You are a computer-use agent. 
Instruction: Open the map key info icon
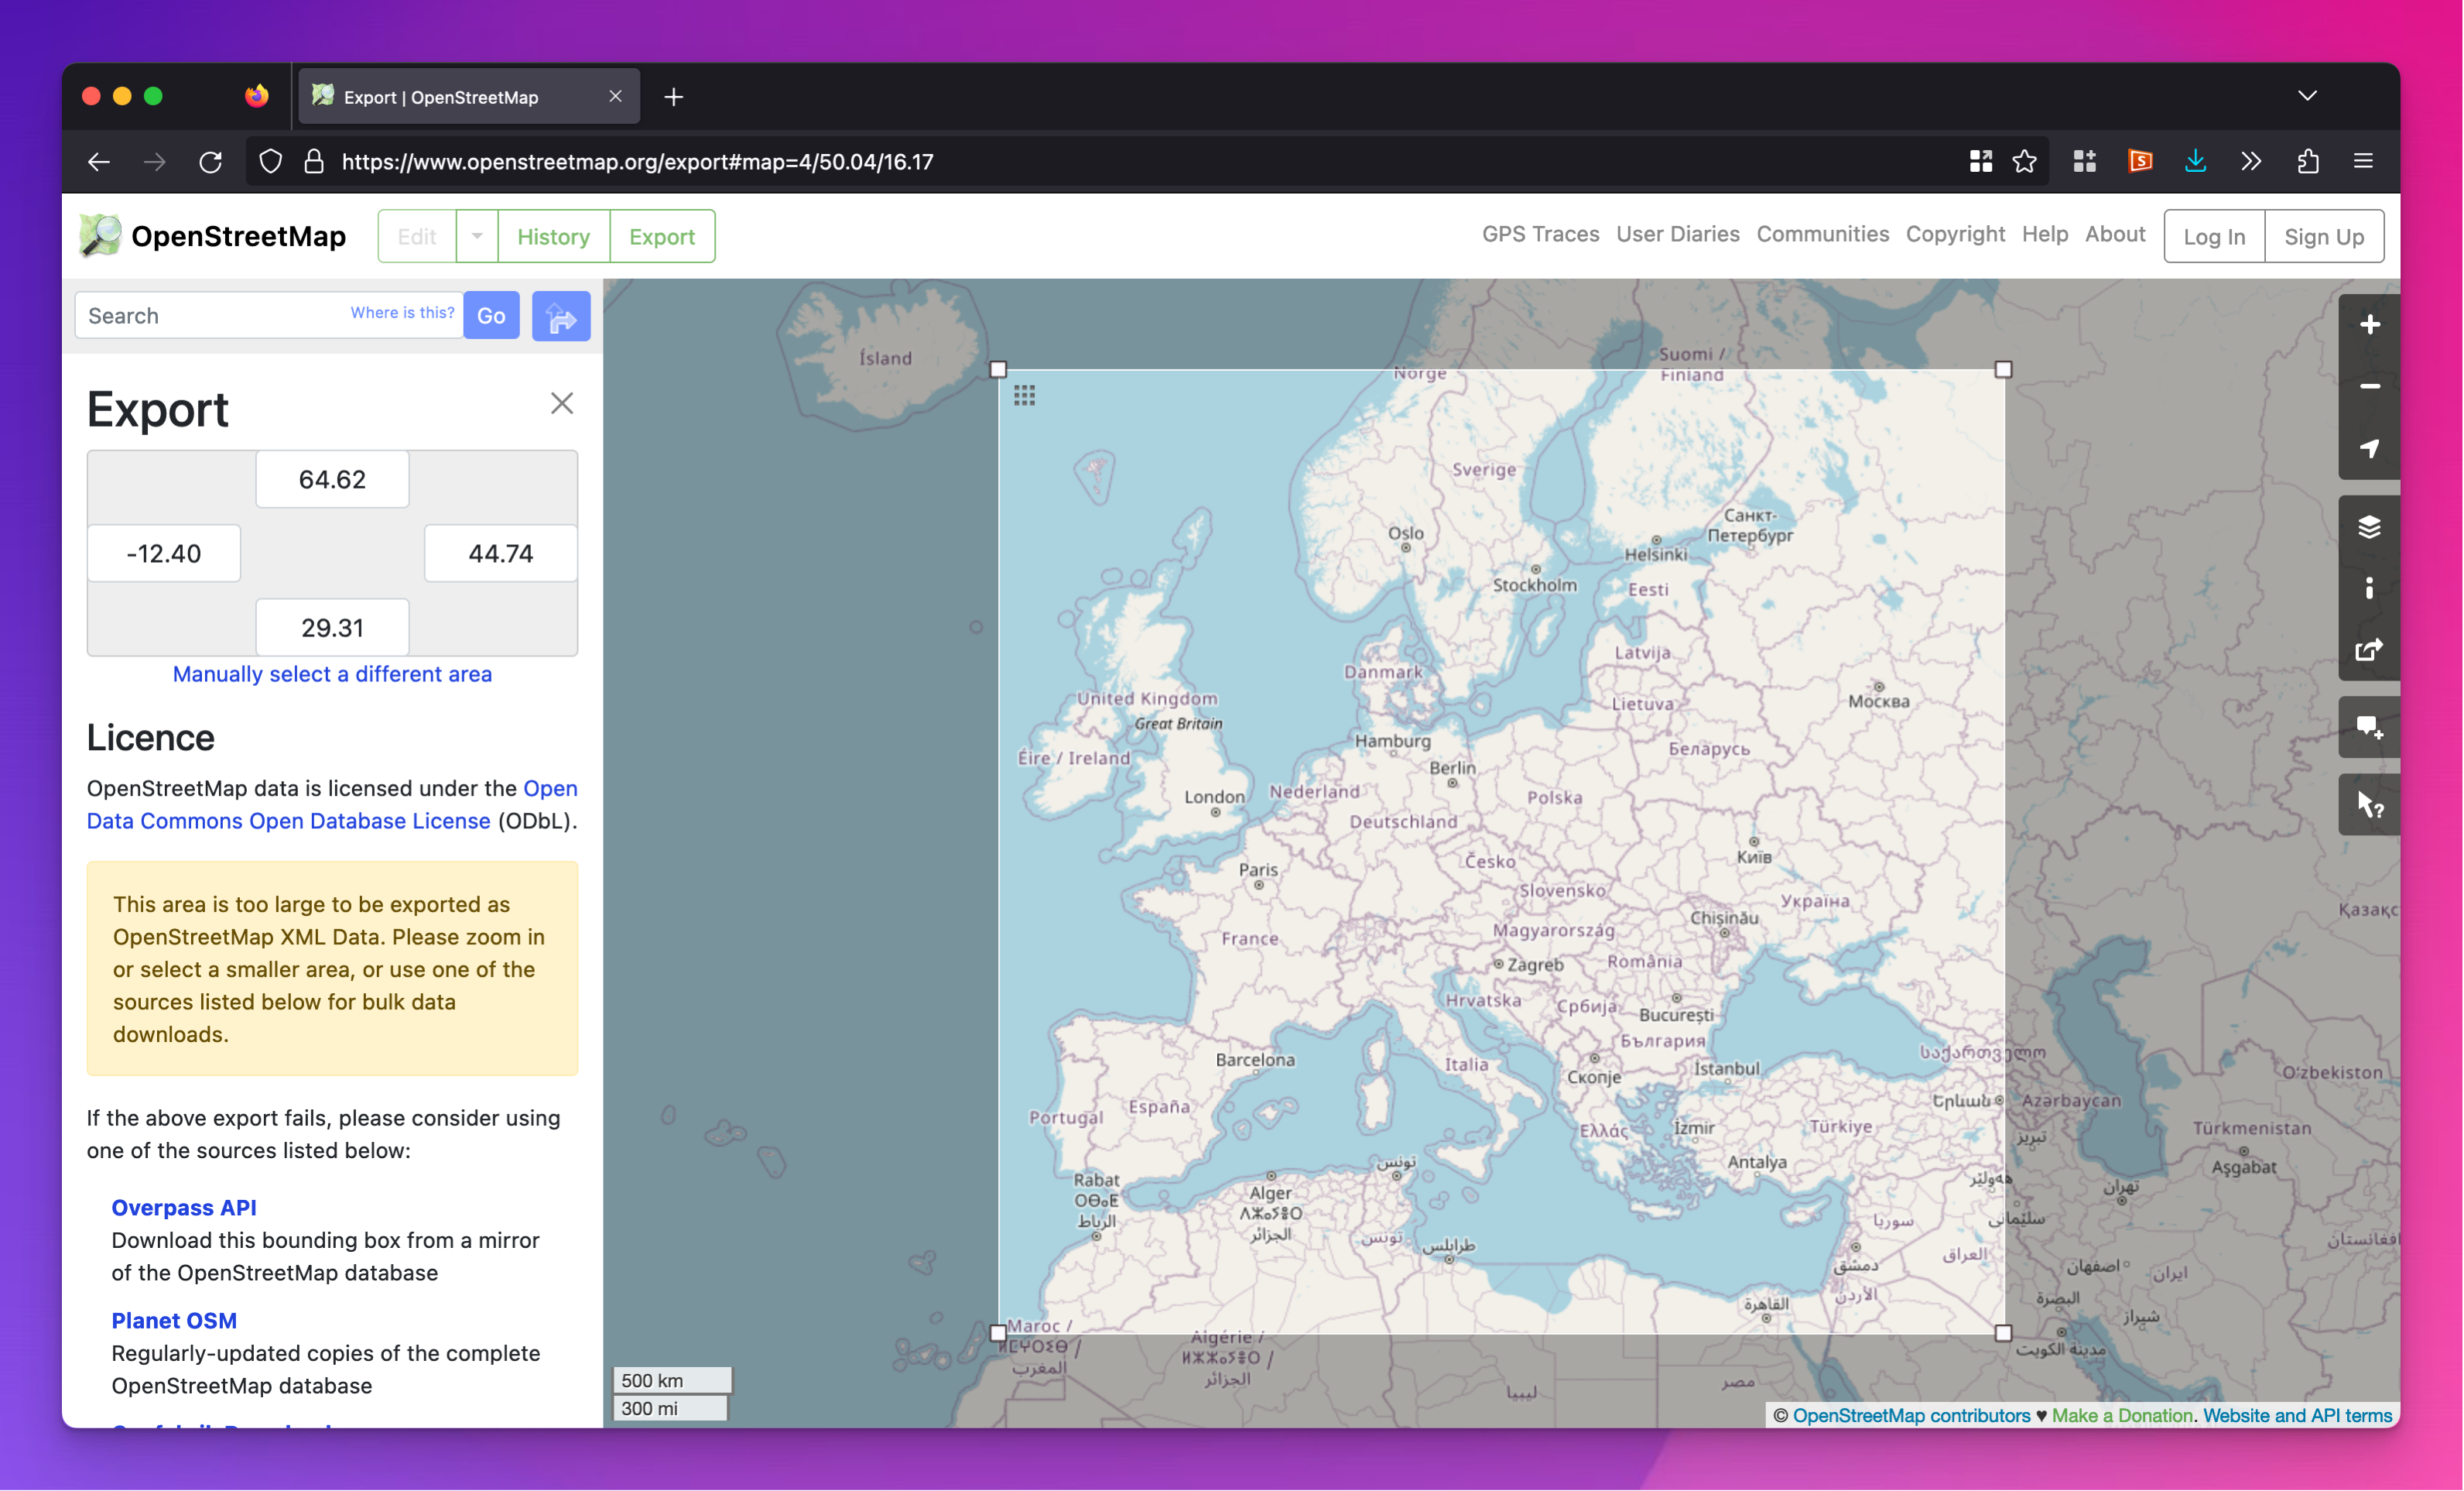[x=2369, y=588]
